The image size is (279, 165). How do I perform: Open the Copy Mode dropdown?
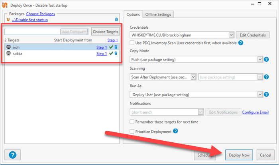coord(260,59)
